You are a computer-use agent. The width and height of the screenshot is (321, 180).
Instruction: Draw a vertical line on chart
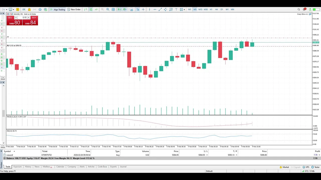149,9
